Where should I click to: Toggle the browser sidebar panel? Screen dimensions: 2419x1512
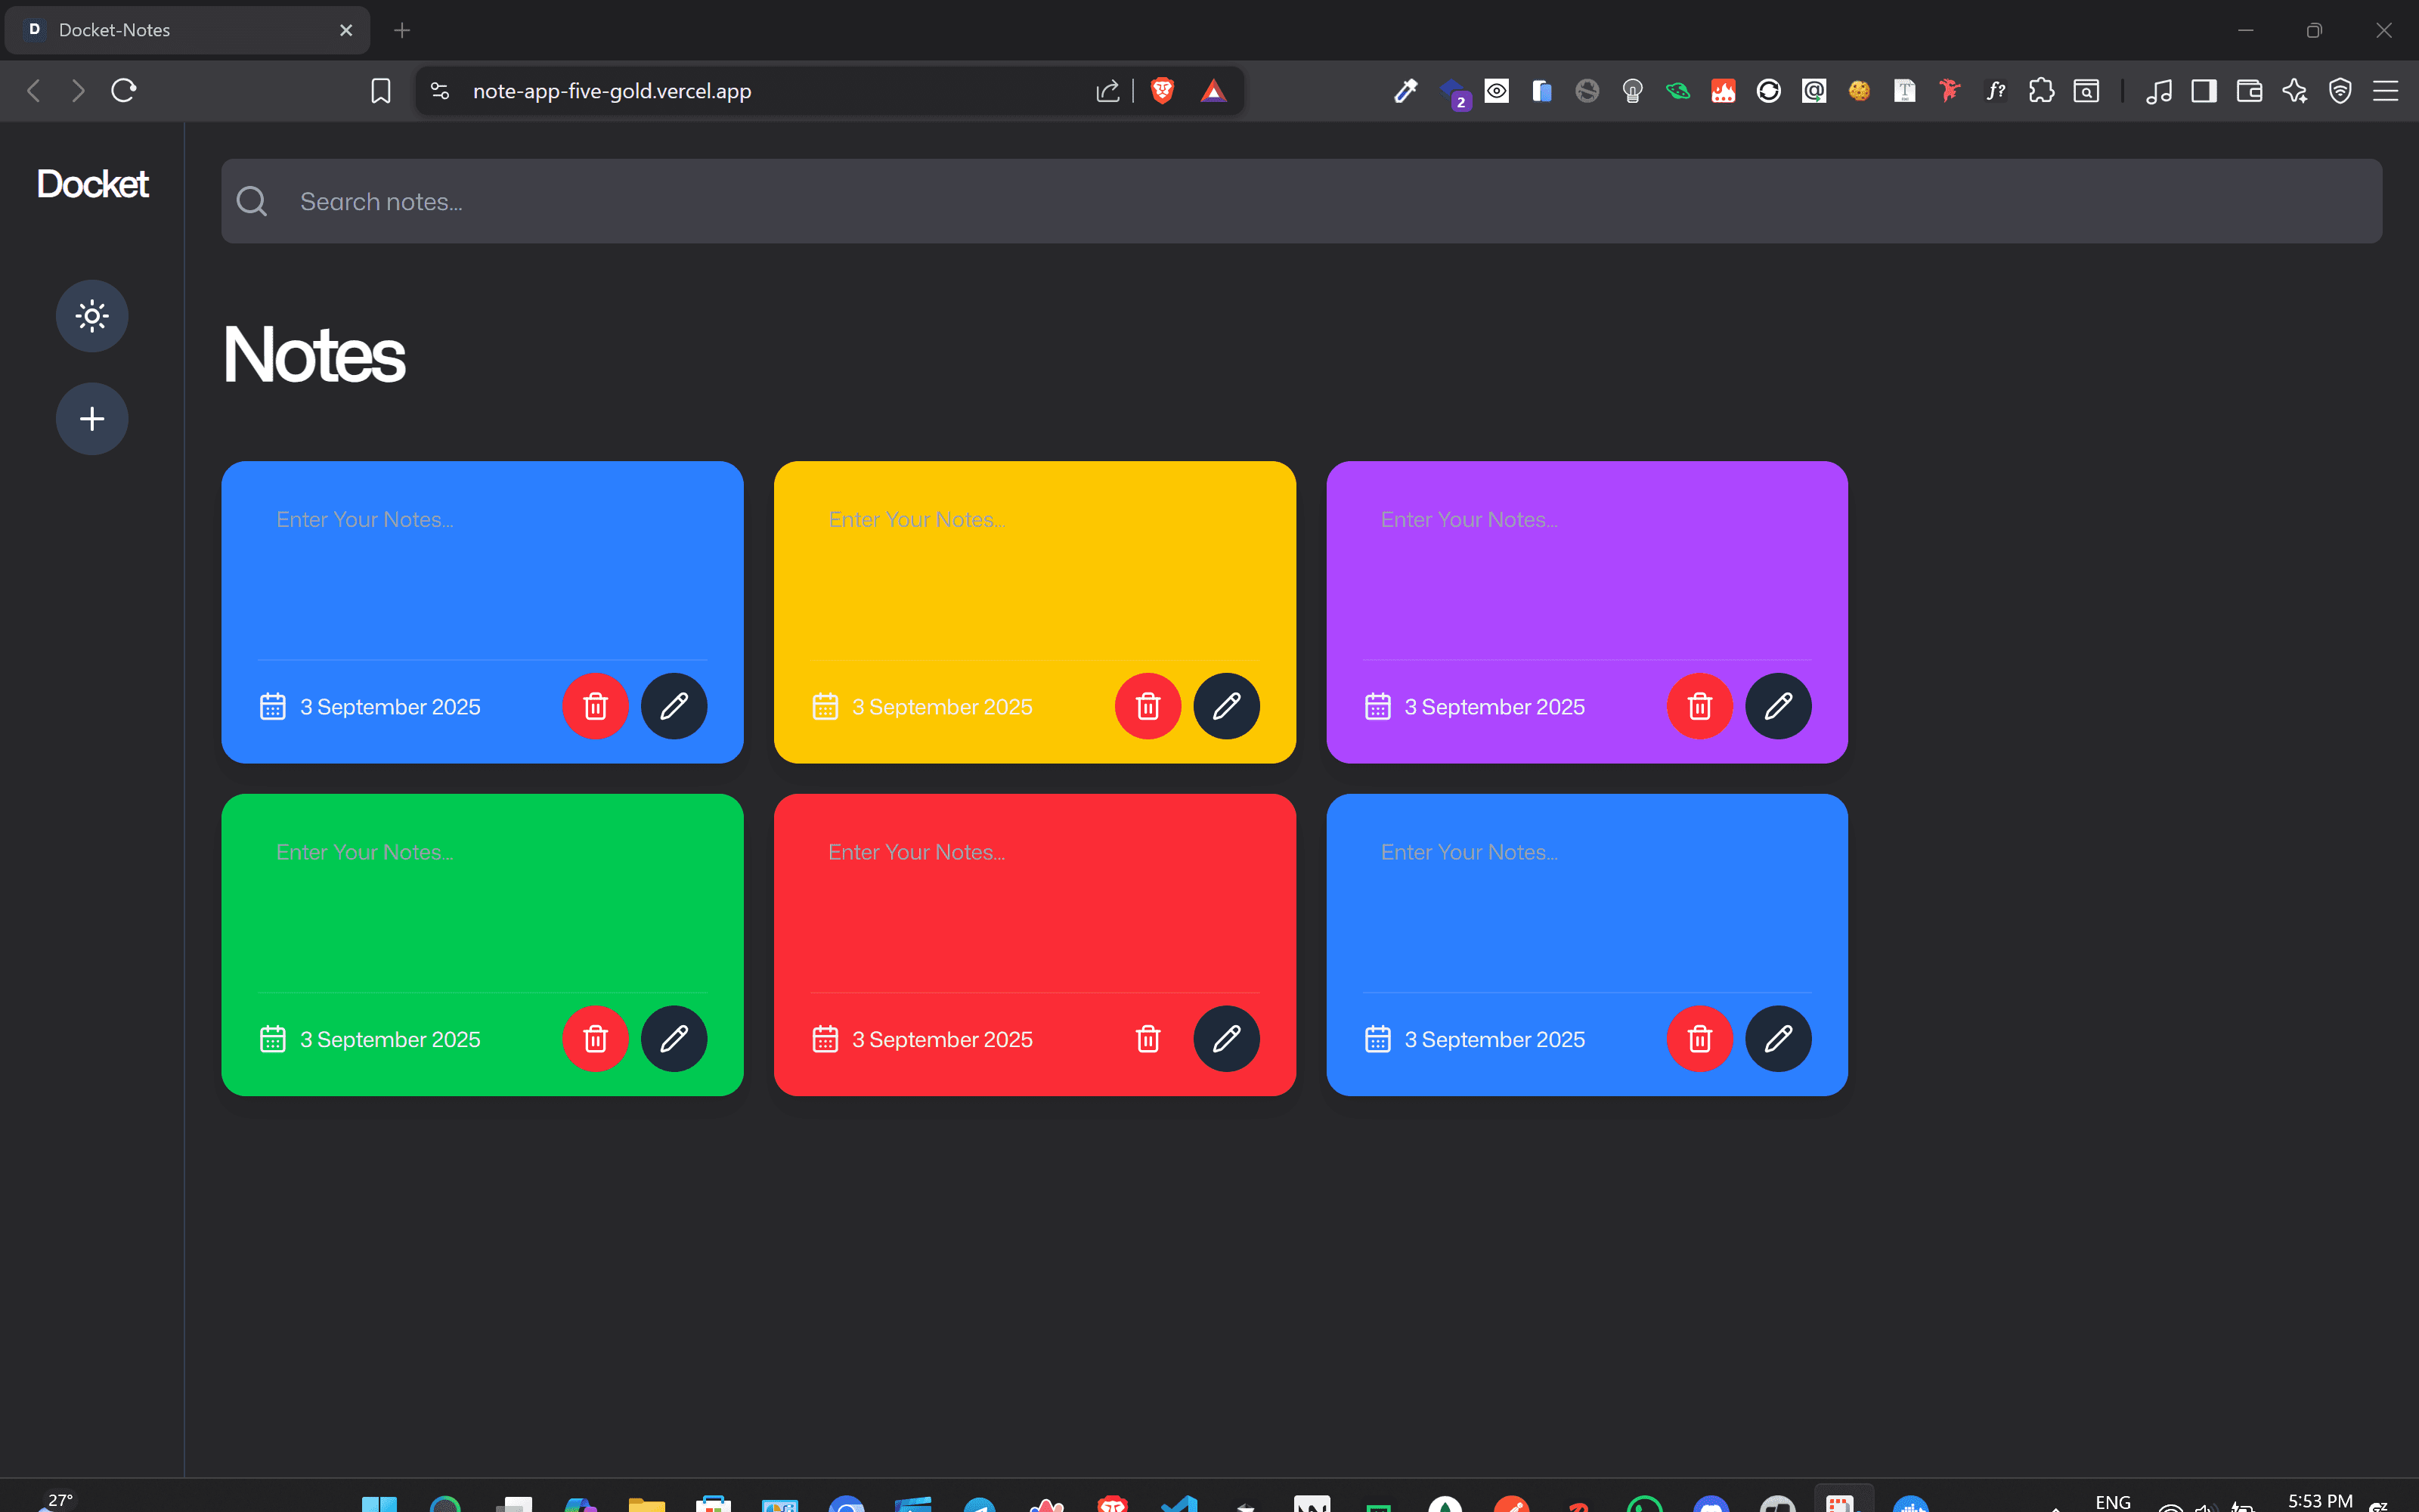(2204, 91)
